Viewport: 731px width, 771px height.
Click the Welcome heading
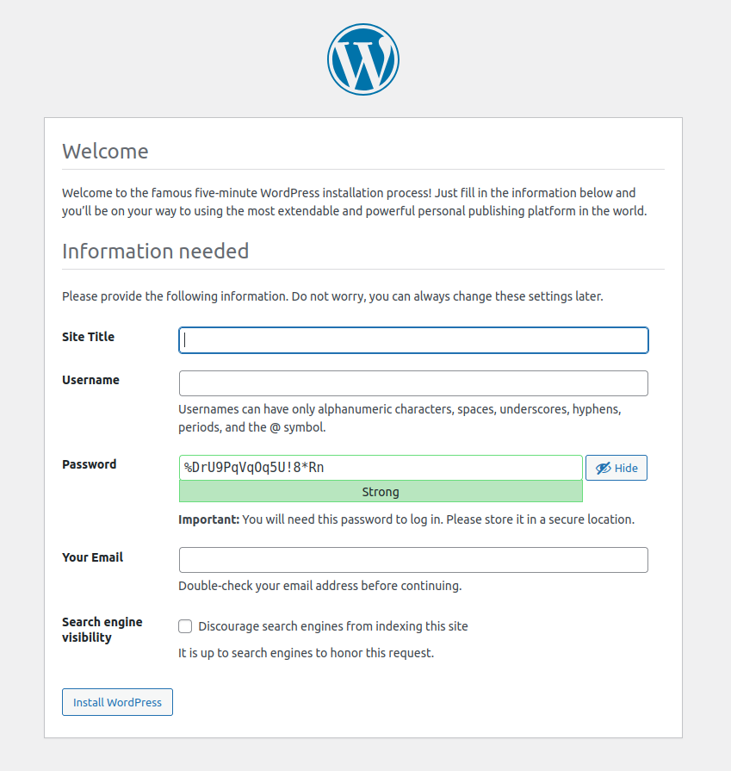point(105,152)
